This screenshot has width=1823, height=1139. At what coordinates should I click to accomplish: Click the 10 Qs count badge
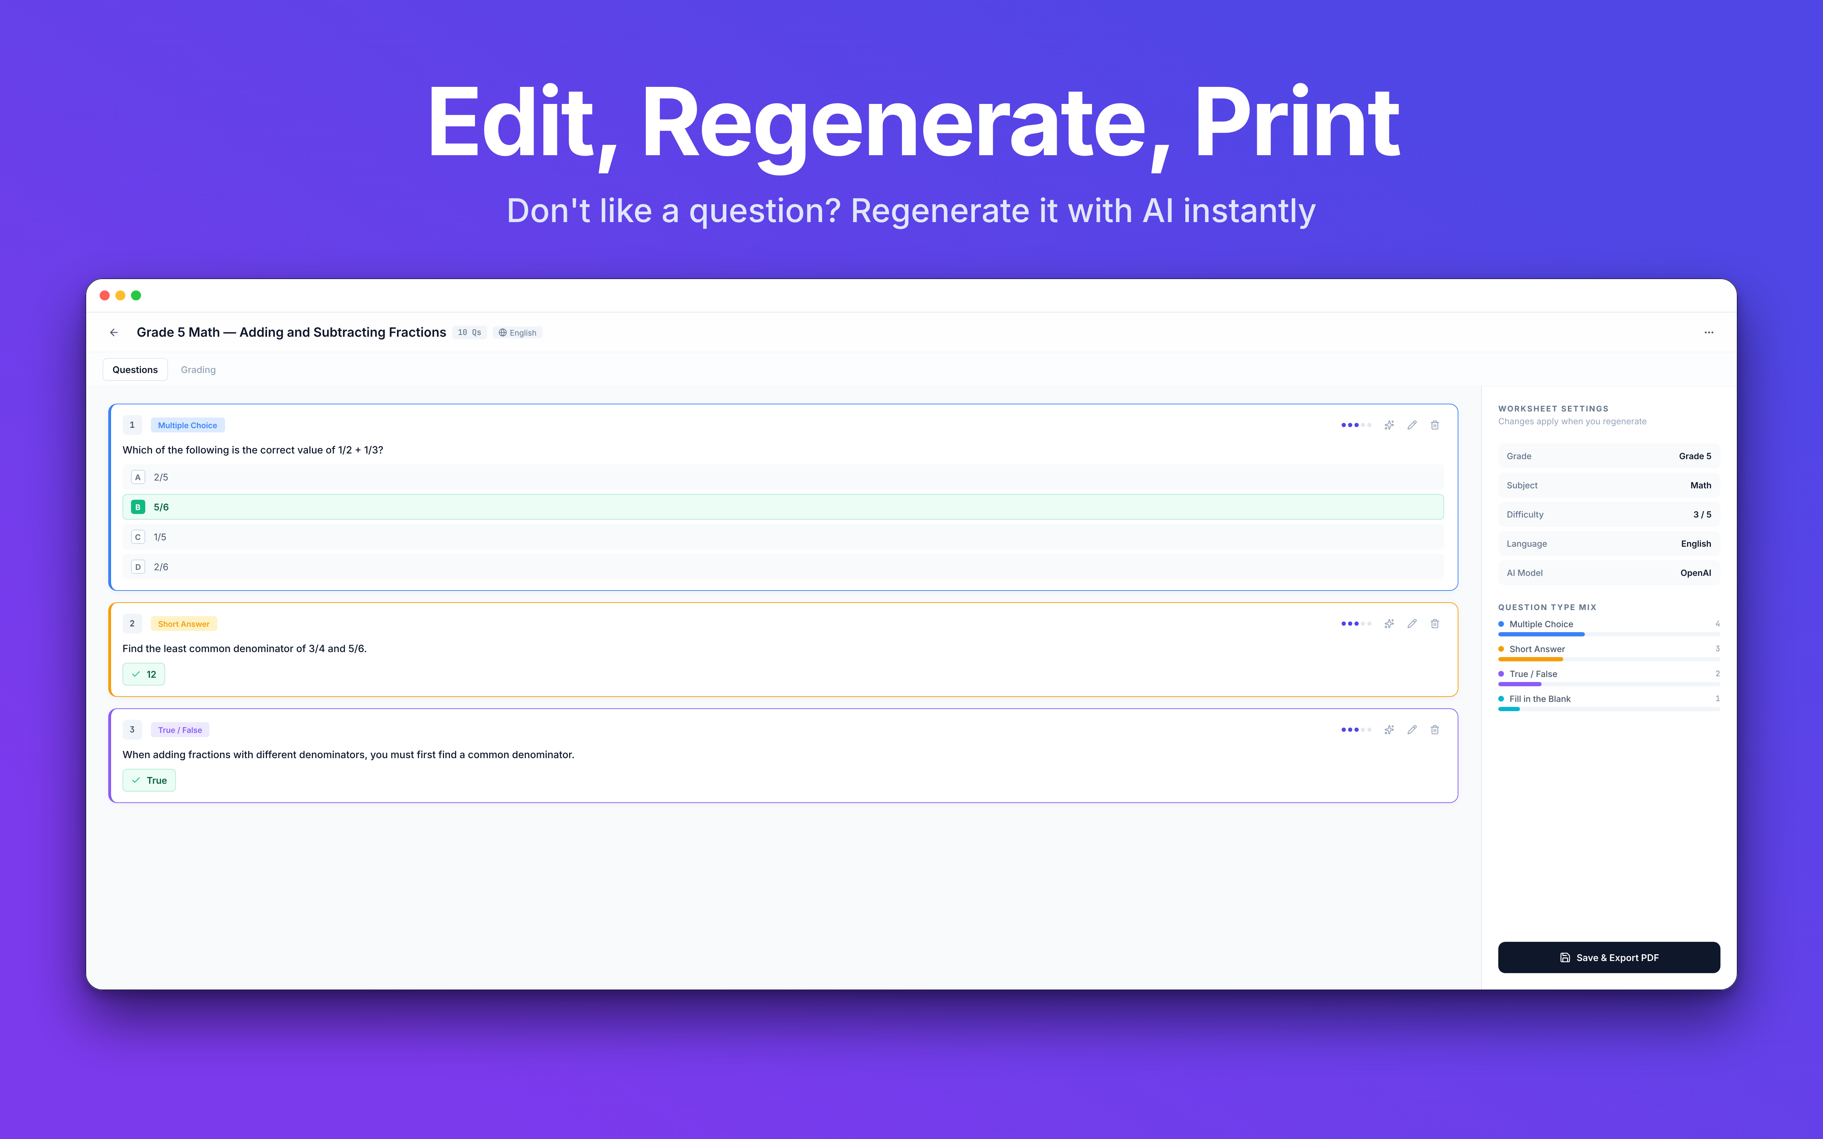(x=469, y=332)
